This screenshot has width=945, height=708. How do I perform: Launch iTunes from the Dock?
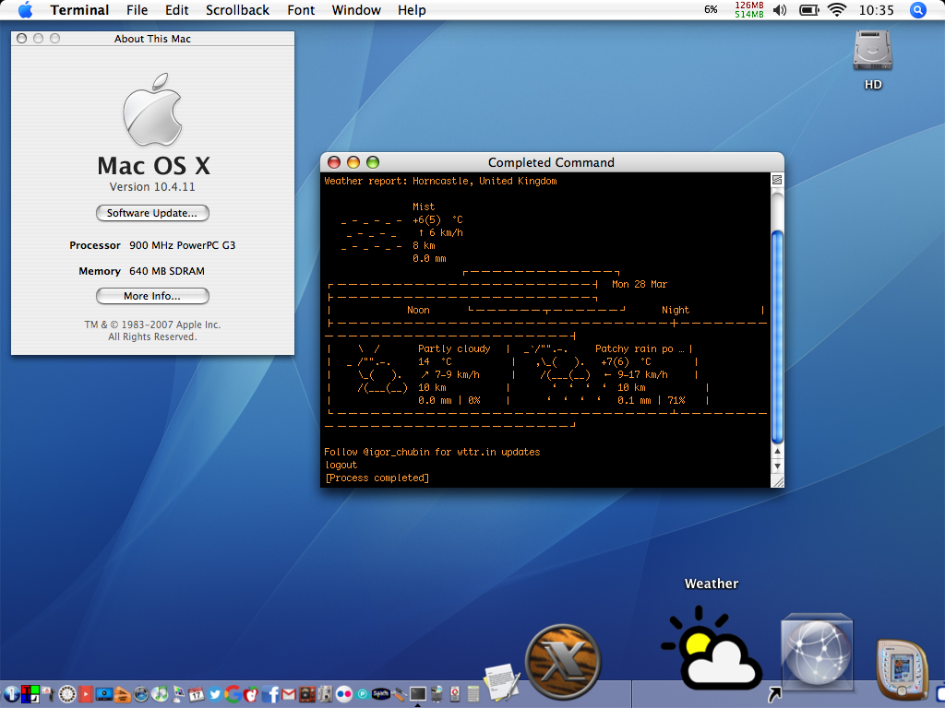[x=160, y=693]
